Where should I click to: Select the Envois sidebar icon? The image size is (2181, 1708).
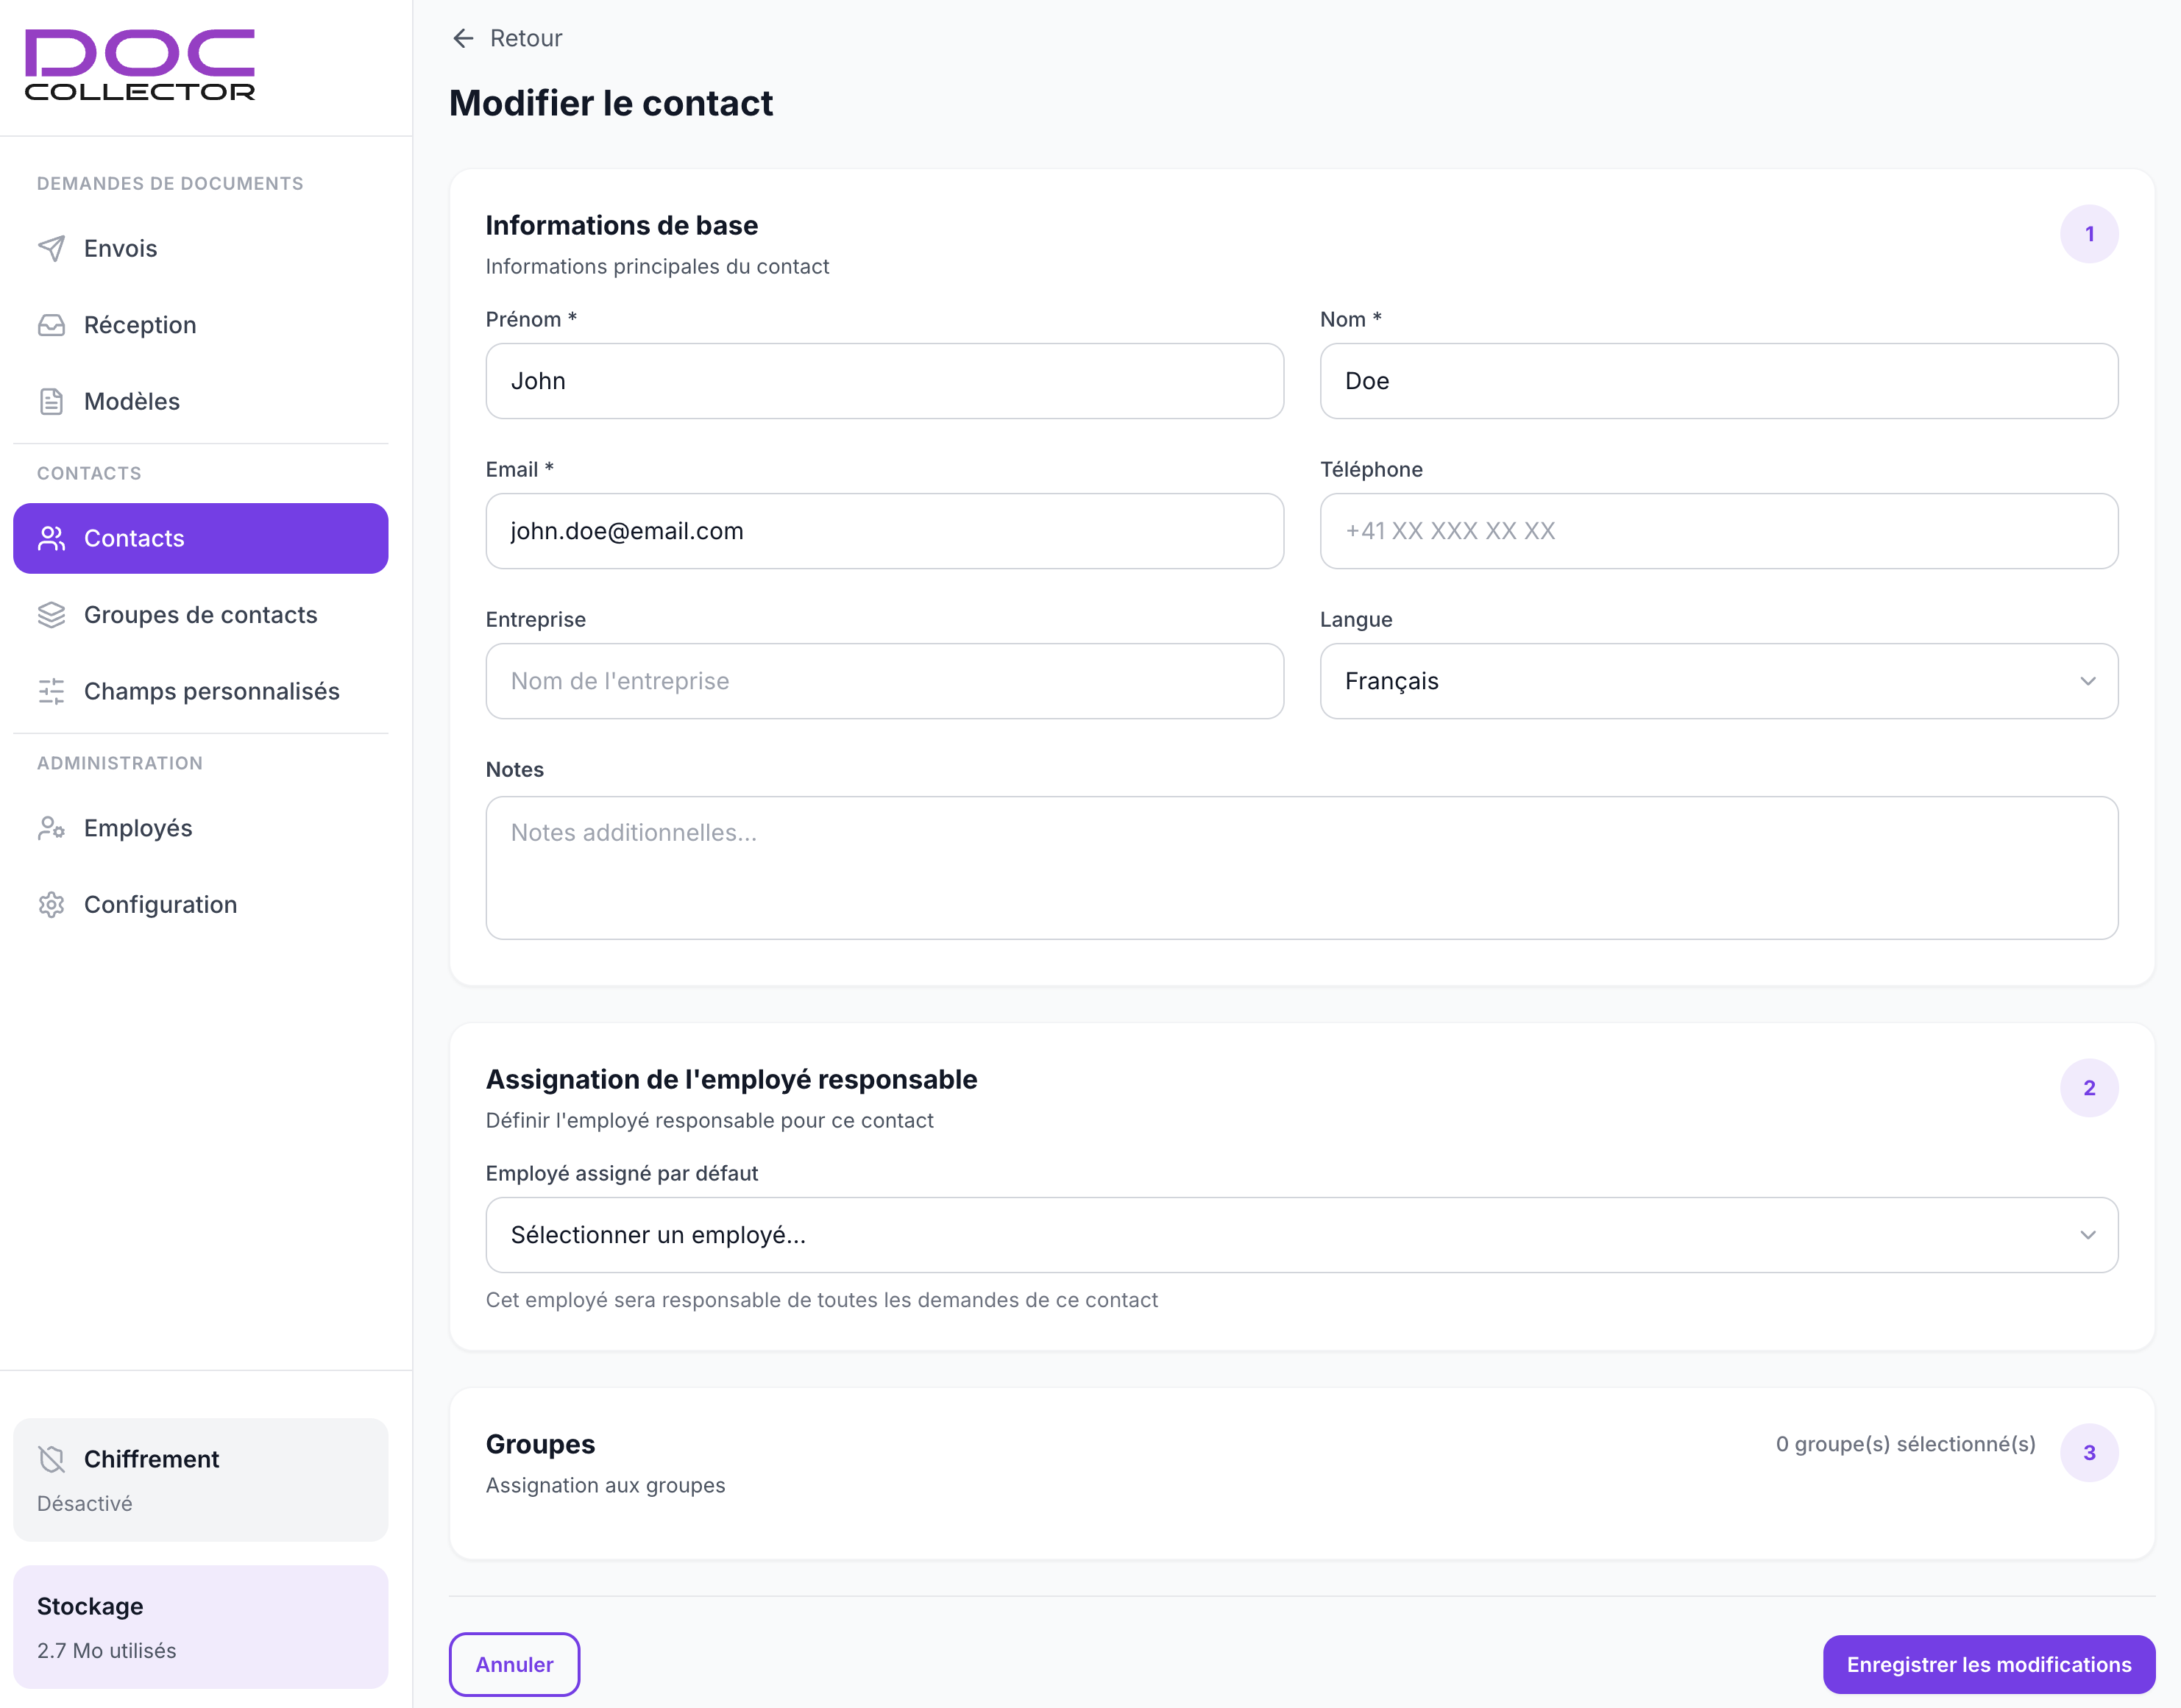51,248
